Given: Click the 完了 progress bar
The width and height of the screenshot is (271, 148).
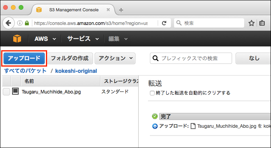Looking at the screenshot, I should pyautogui.click(x=215, y=116).
